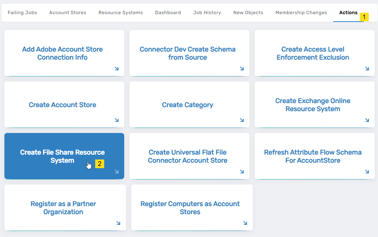Open the Account Stores tab
This screenshot has height=237, width=378.
(x=68, y=12)
